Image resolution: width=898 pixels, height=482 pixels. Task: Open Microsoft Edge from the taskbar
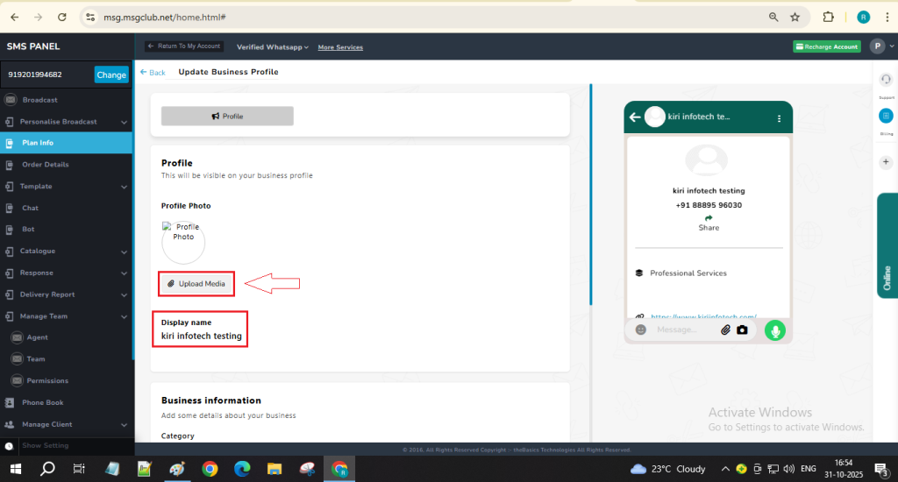pyautogui.click(x=242, y=469)
